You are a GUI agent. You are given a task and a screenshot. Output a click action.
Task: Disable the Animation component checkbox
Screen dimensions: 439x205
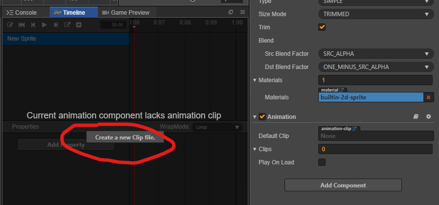click(263, 117)
